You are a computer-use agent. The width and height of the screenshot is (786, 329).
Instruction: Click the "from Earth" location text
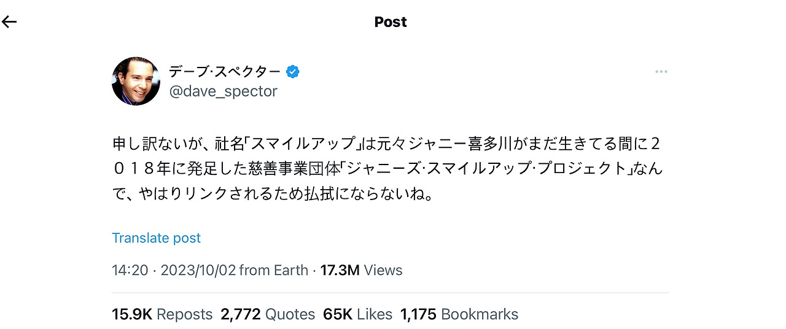click(273, 270)
